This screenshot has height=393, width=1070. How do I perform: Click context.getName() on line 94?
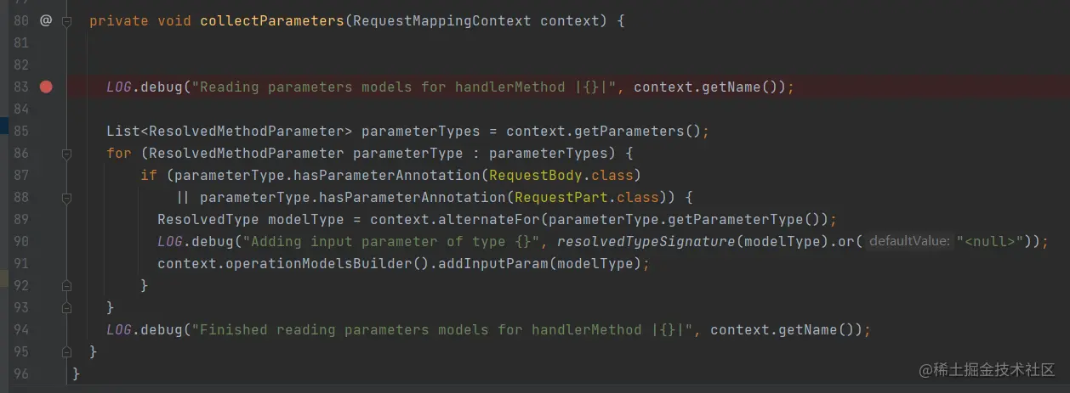point(787,329)
